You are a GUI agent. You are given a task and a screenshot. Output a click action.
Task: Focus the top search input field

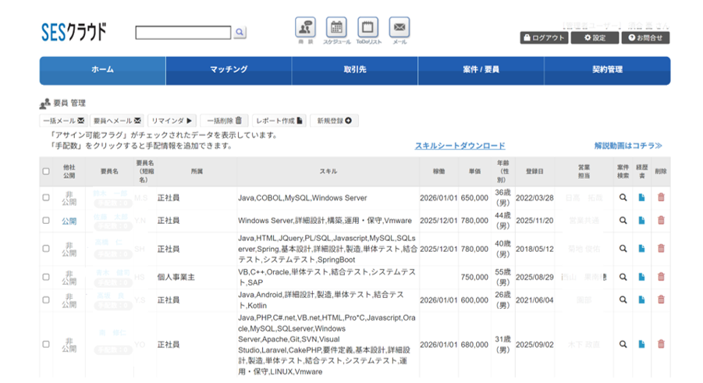(x=183, y=32)
